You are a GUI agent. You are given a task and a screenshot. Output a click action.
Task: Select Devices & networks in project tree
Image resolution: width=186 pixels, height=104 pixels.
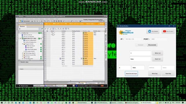pyautogui.click(x=28, y=37)
